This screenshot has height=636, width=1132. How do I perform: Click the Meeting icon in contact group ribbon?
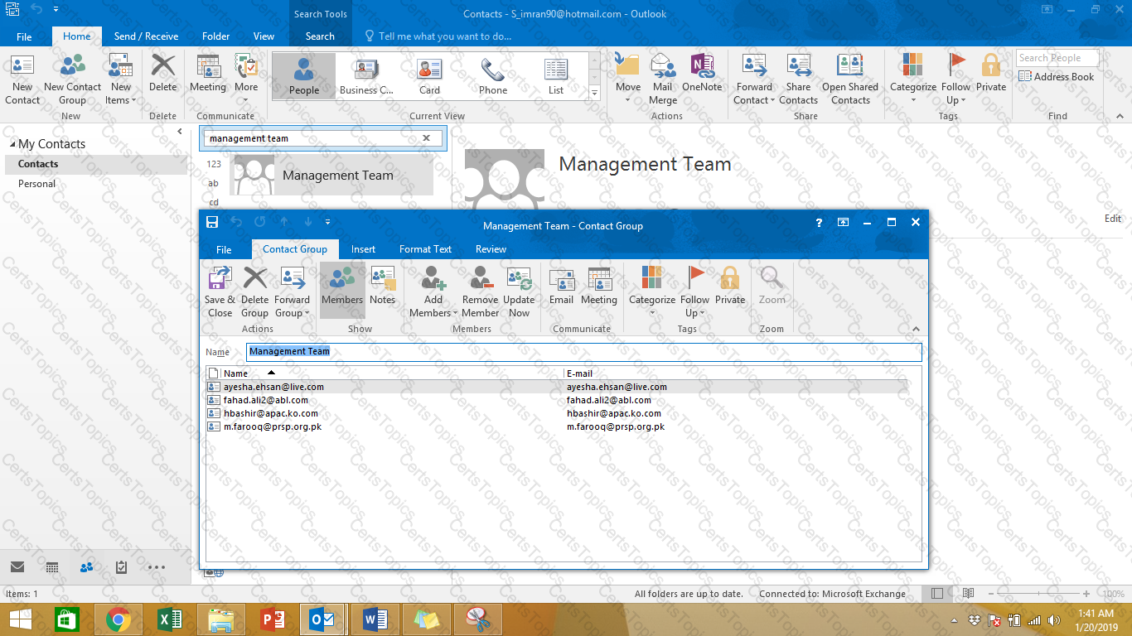coord(598,286)
